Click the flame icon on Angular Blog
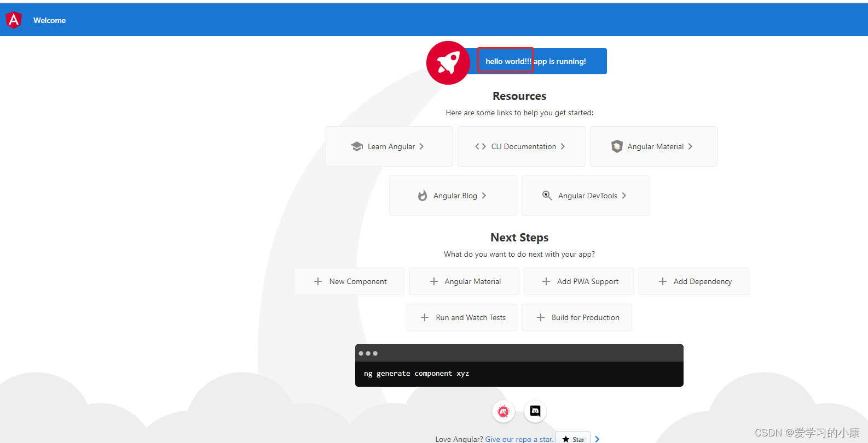Image resolution: width=868 pixels, height=443 pixels. [x=423, y=196]
